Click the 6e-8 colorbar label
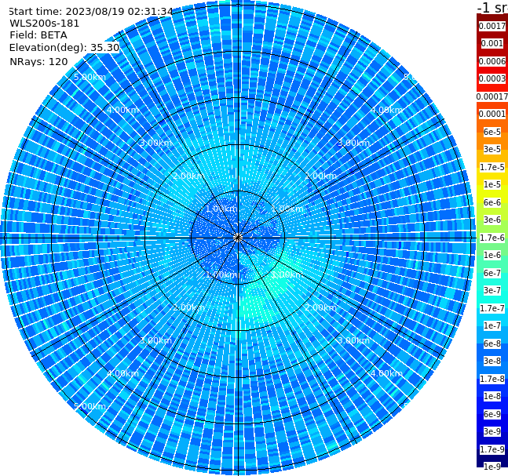The width and height of the screenshot is (508, 476). (492, 343)
